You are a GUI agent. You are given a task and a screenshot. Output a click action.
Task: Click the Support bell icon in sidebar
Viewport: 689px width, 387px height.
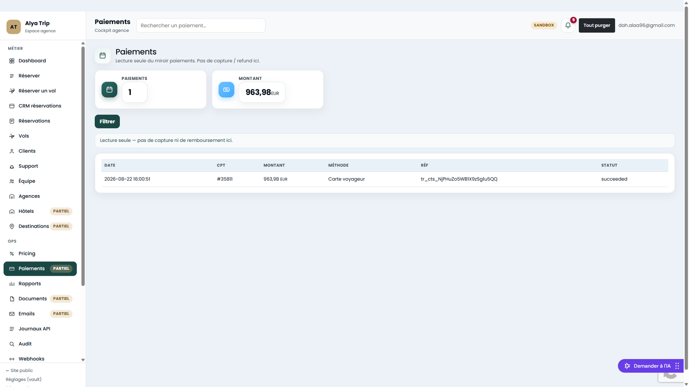pos(12,166)
